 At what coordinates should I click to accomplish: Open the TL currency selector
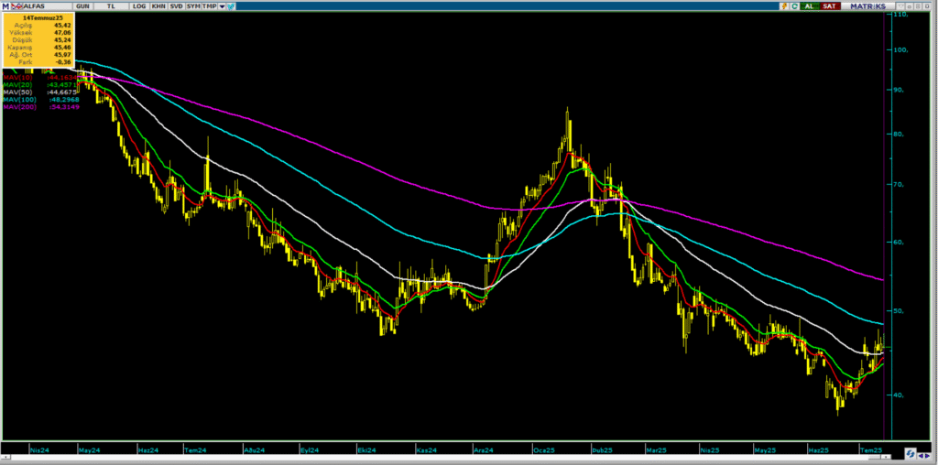(x=111, y=6)
